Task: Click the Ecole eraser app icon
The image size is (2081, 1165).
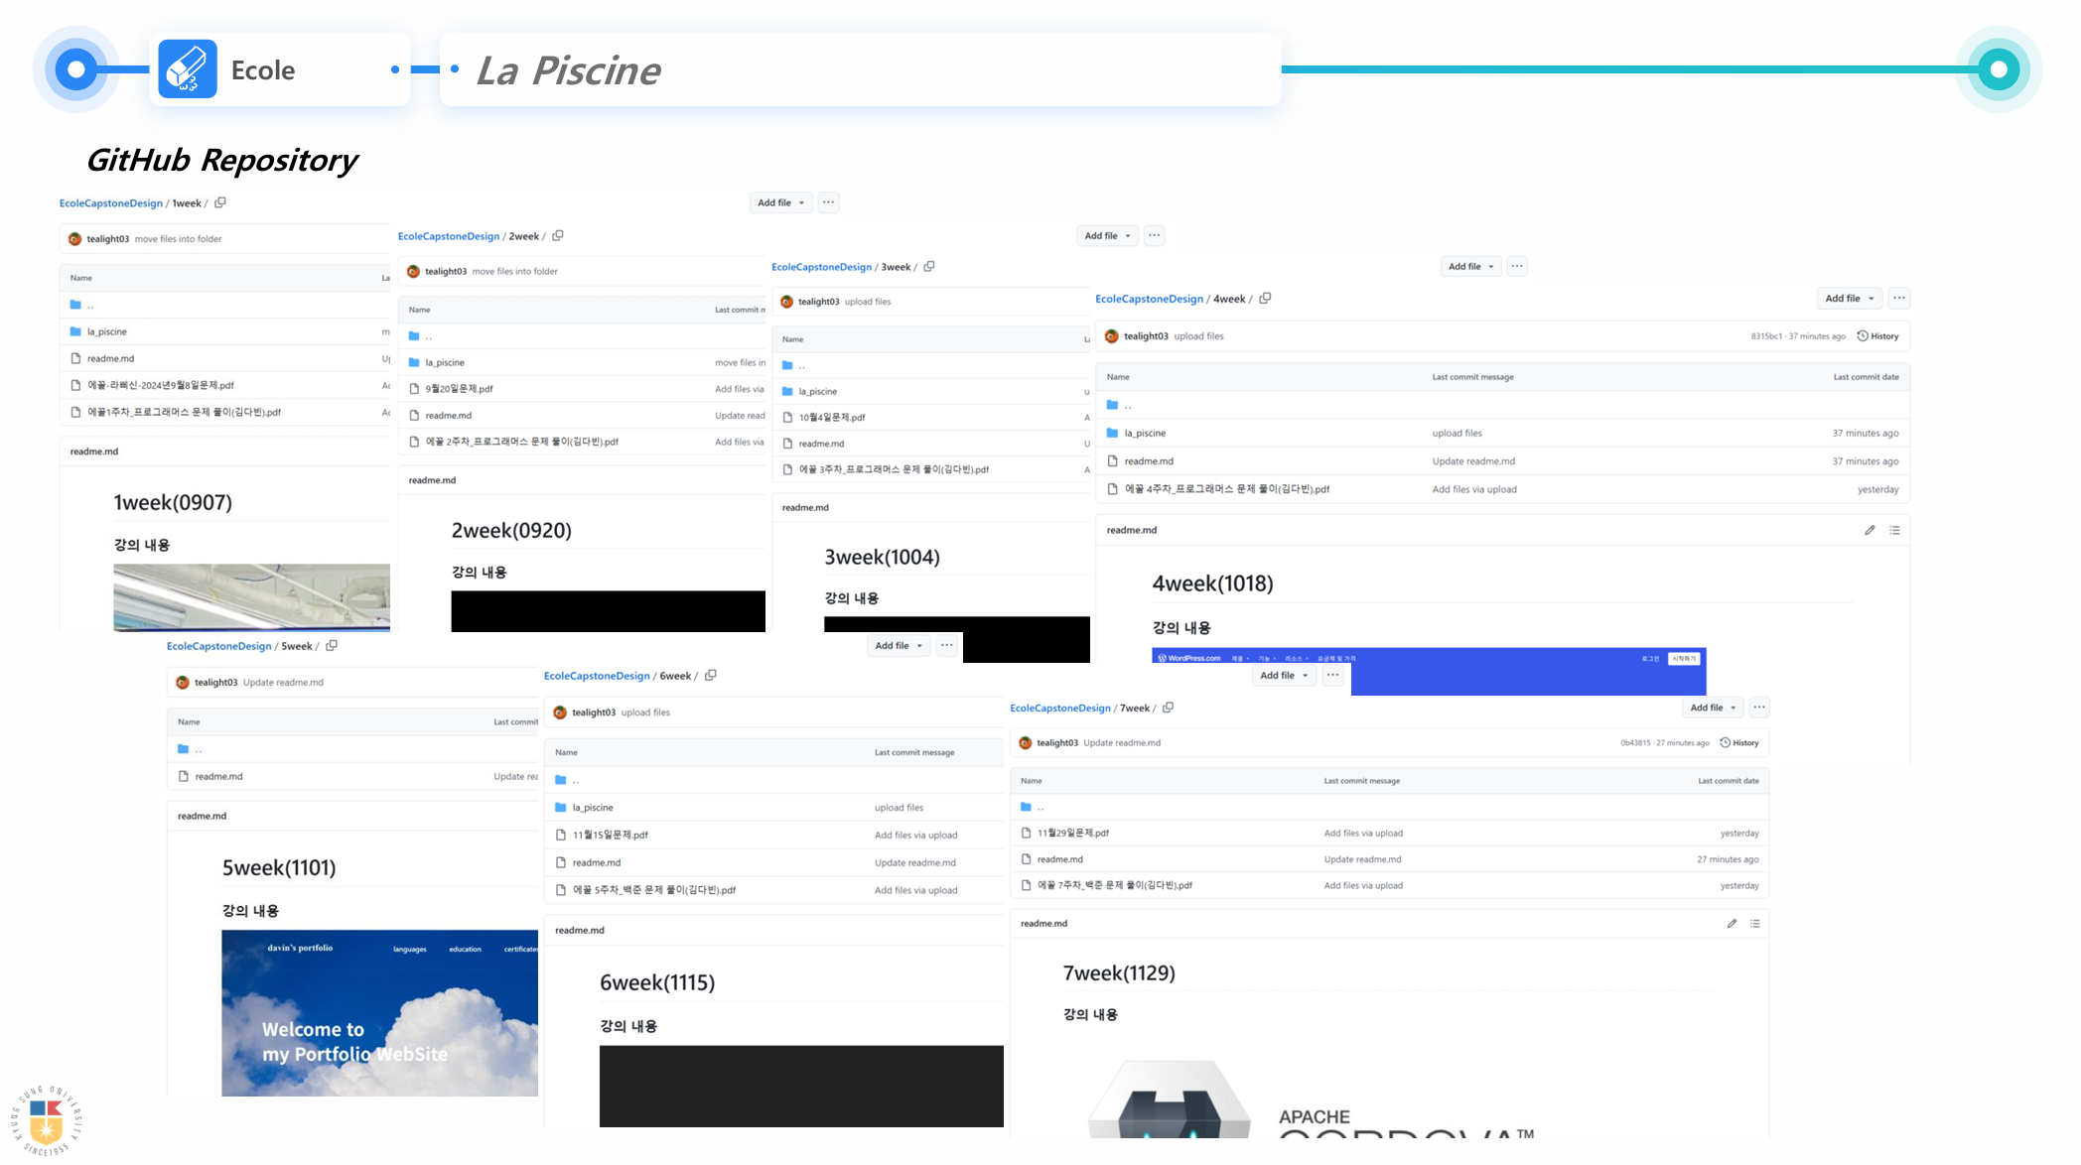Action: click(x=187, y=69)
